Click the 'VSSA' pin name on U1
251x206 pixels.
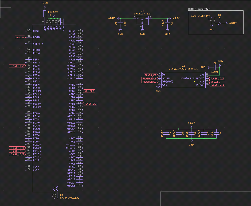tap(57, 188)
